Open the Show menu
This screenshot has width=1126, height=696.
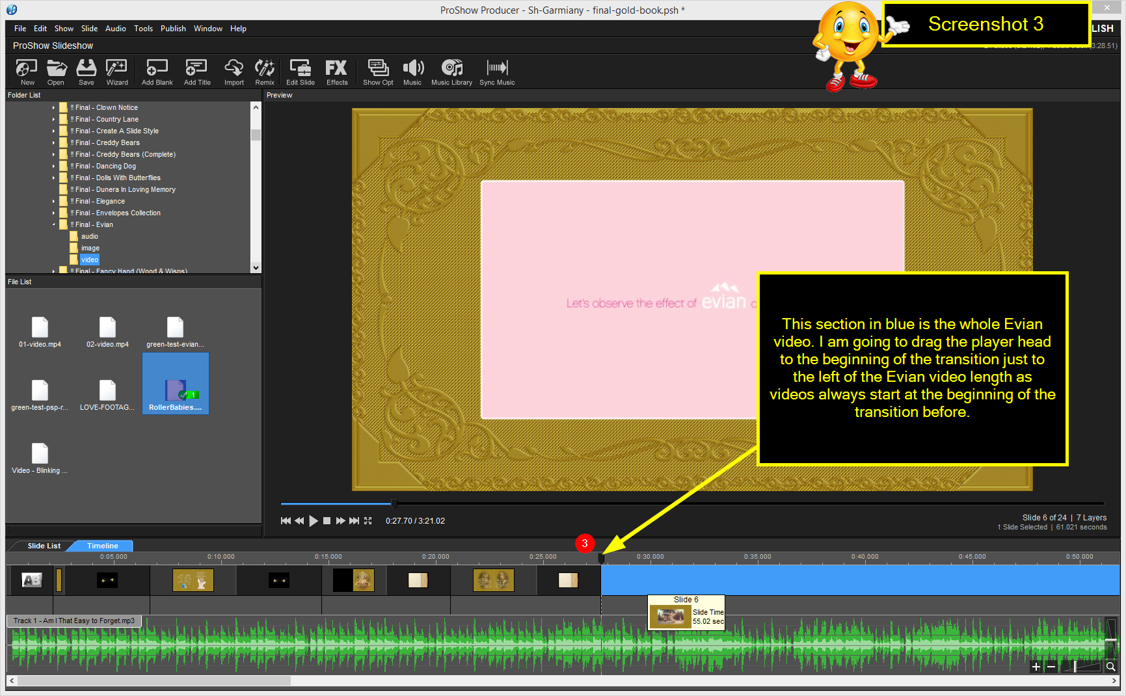(64, 29)
